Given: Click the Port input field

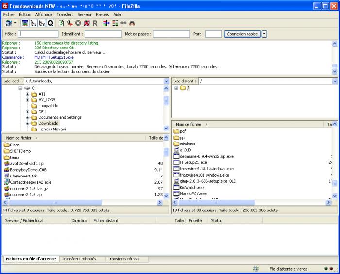Looking at the screenshot, I should (x=214, y=34).
